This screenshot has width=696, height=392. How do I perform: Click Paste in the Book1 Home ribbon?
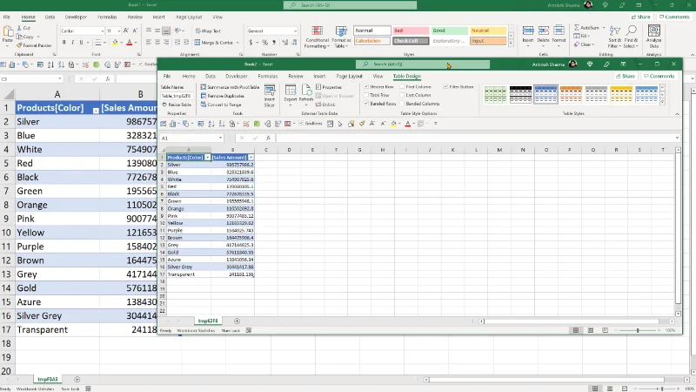(x=8, y=36)
